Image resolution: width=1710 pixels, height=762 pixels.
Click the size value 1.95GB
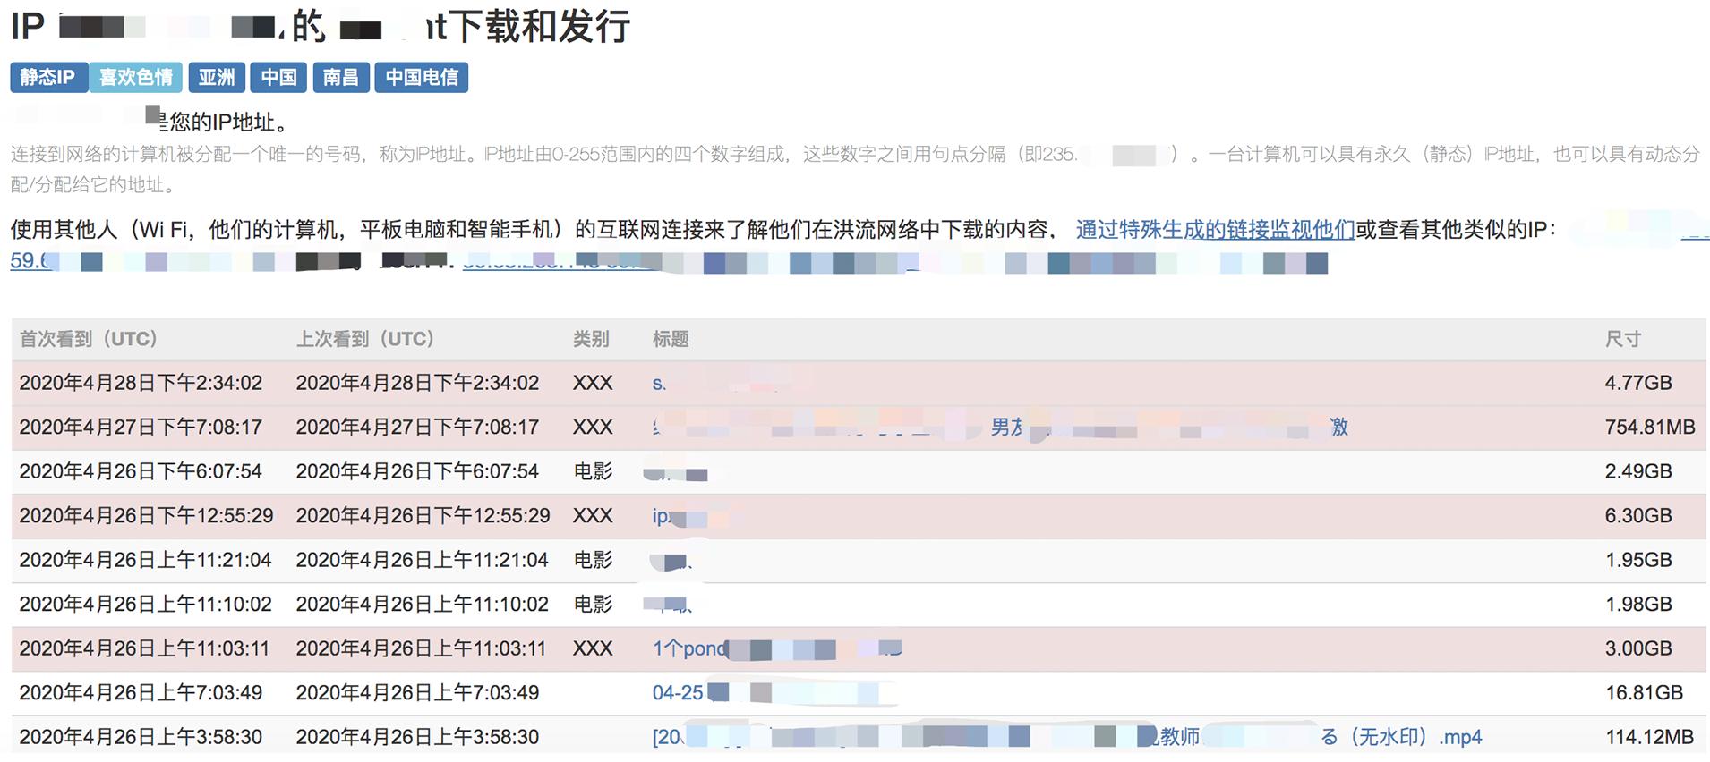[x=1638, y=560]
